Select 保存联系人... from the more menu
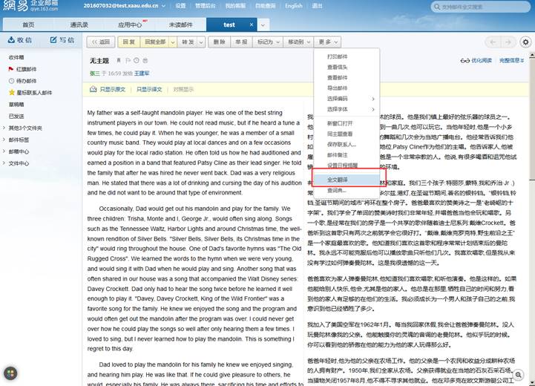This screenshot has height=386, width=535. pyautogui.click(x=347, y=144)
